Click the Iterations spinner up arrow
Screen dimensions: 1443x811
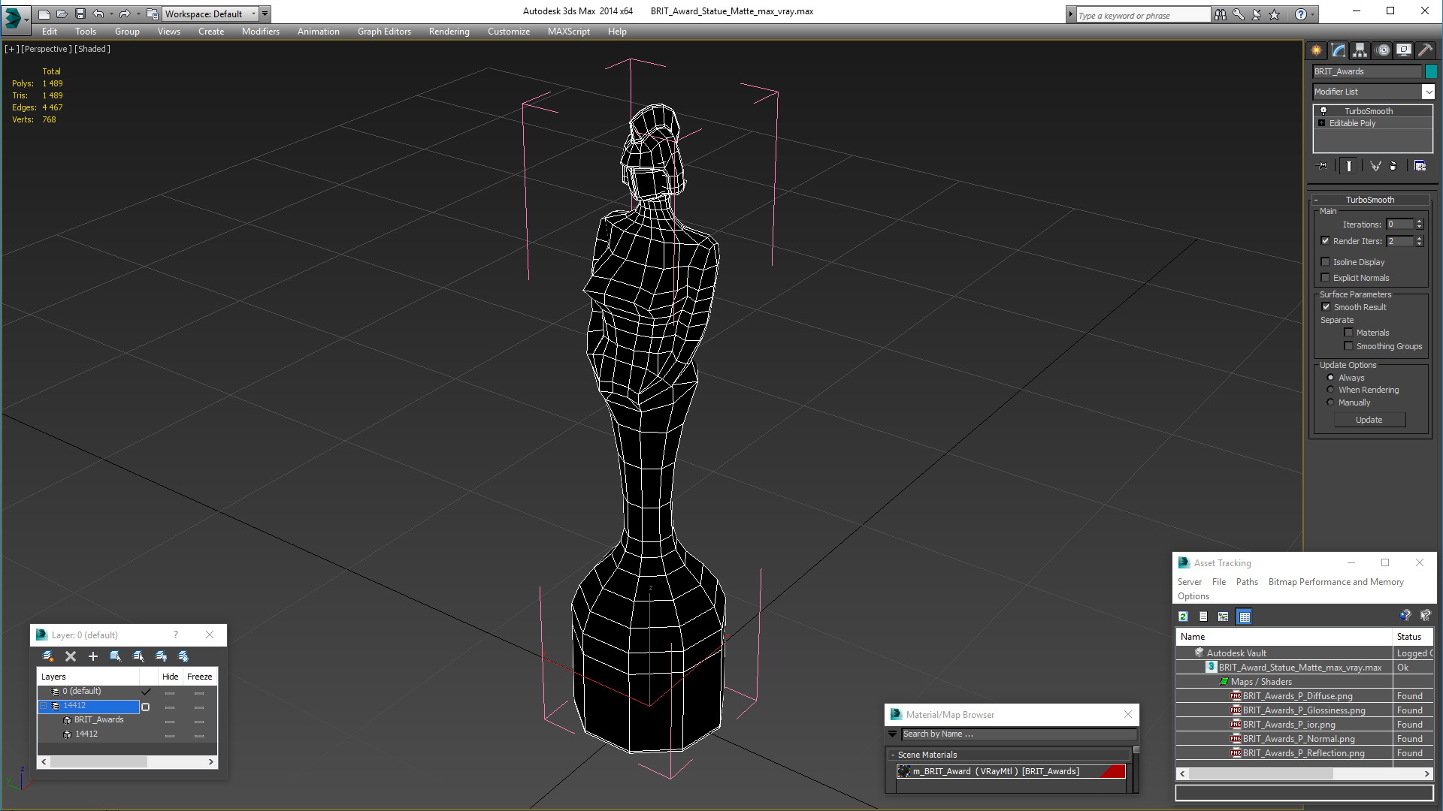pos(1419,222)
